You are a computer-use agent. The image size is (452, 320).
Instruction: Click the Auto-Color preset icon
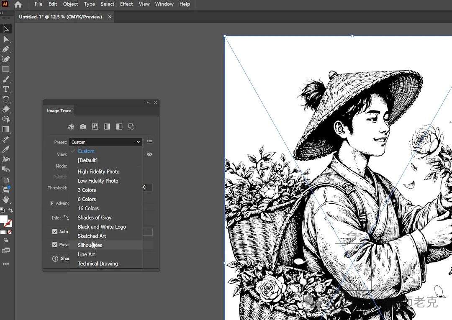(x=71, y=126)
